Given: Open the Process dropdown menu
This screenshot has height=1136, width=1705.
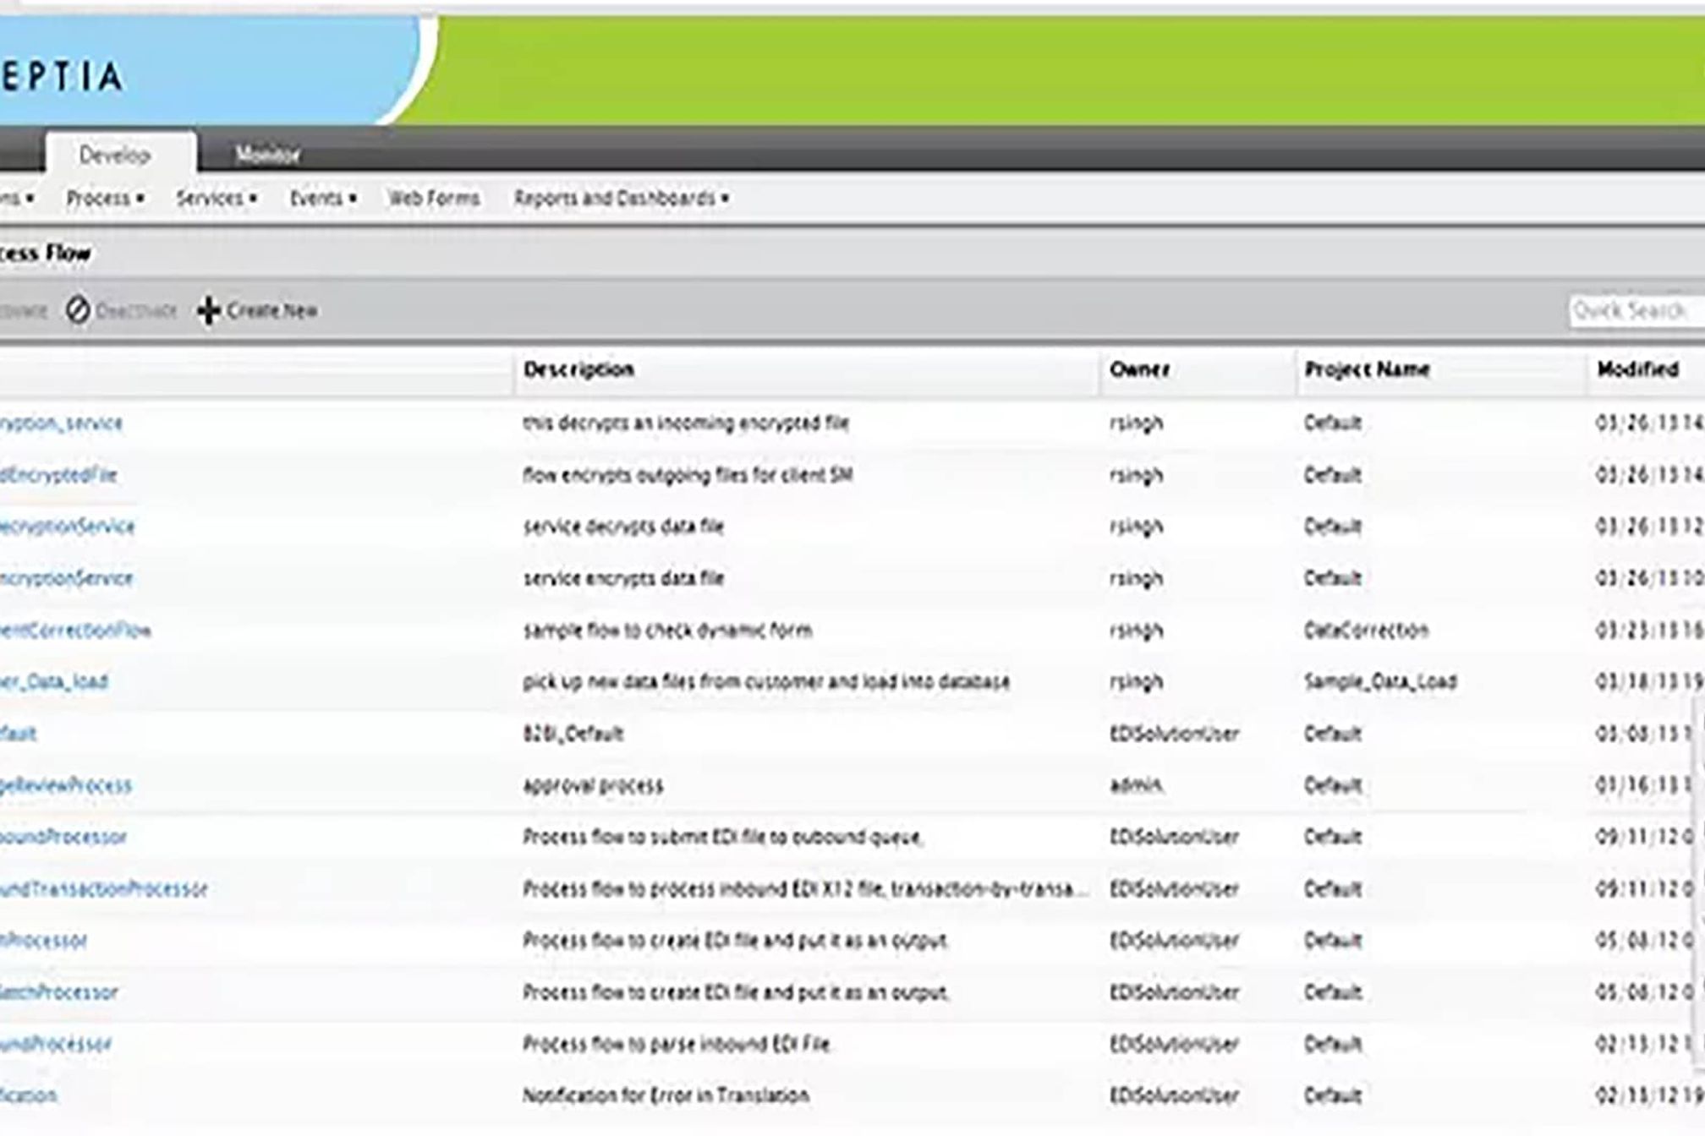Looking at the screenshot, I should click(105, 198).
